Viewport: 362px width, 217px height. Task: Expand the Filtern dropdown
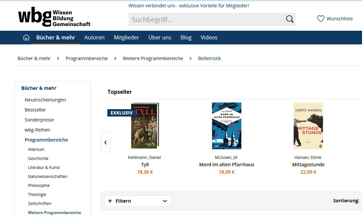coord(138,201)
